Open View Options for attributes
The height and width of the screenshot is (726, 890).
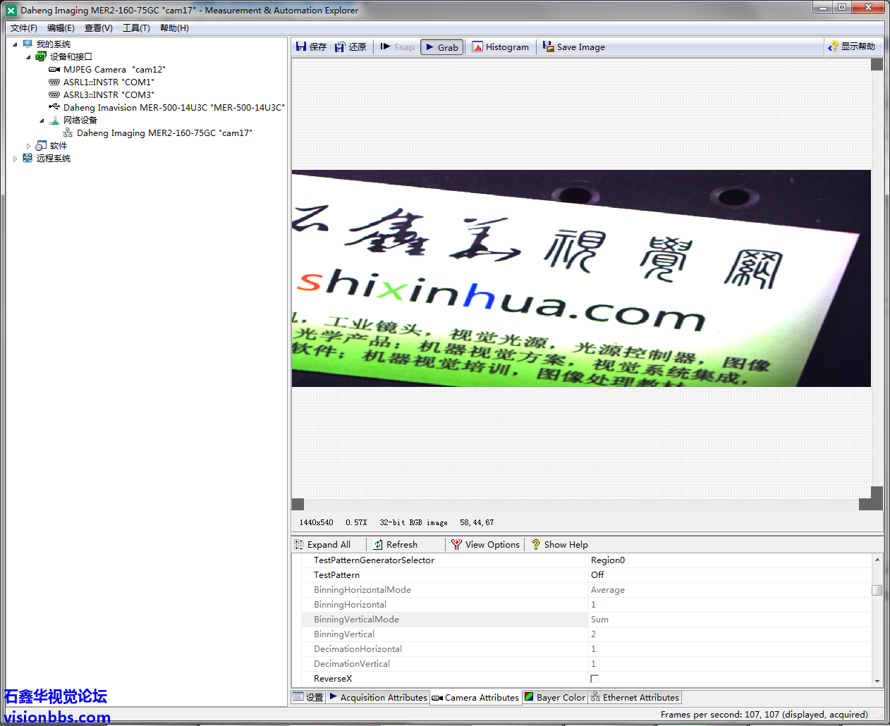485,545
